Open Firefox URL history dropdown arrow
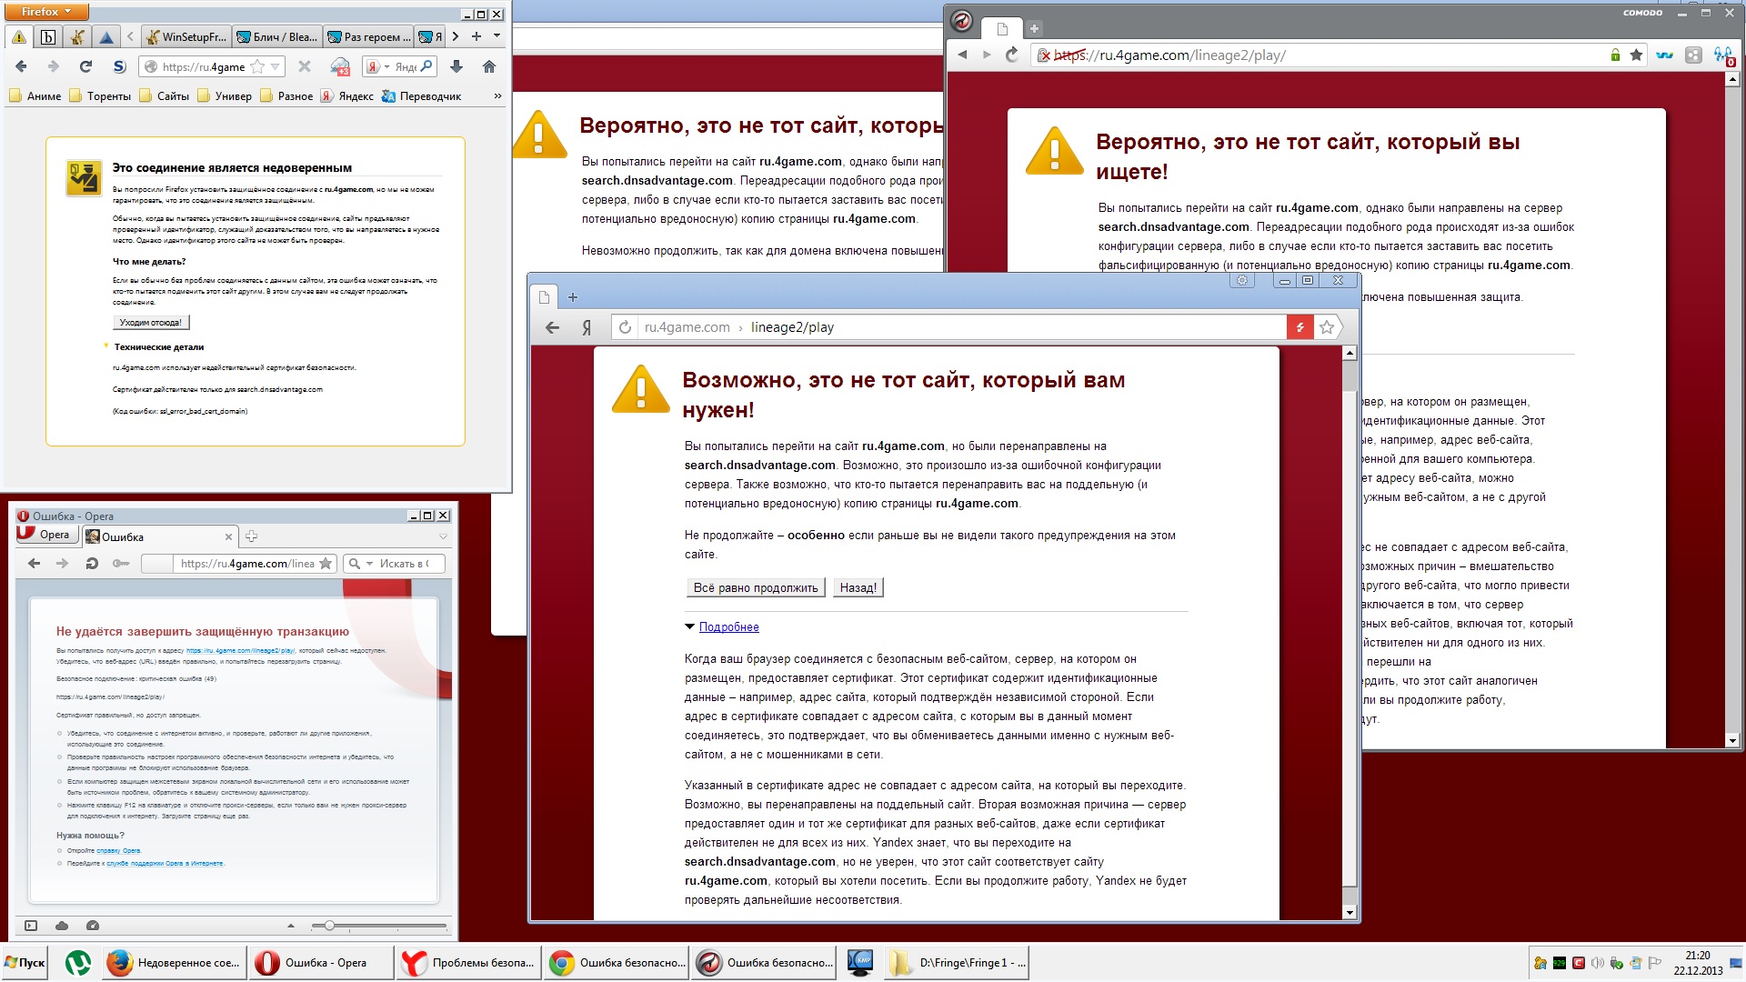This screenshot has width=1746, height=982. (x=276, y=66)
